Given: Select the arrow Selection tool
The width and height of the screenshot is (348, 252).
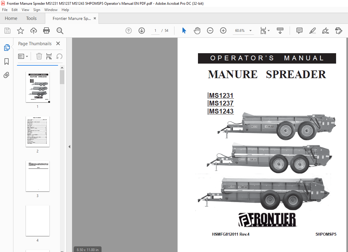Looking at the screenshot, I should pyautogui.click(x=184, y=31).
